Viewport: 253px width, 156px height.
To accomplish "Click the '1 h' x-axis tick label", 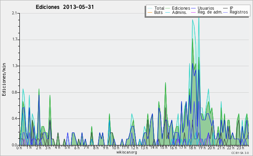I will tap(29, 148).
